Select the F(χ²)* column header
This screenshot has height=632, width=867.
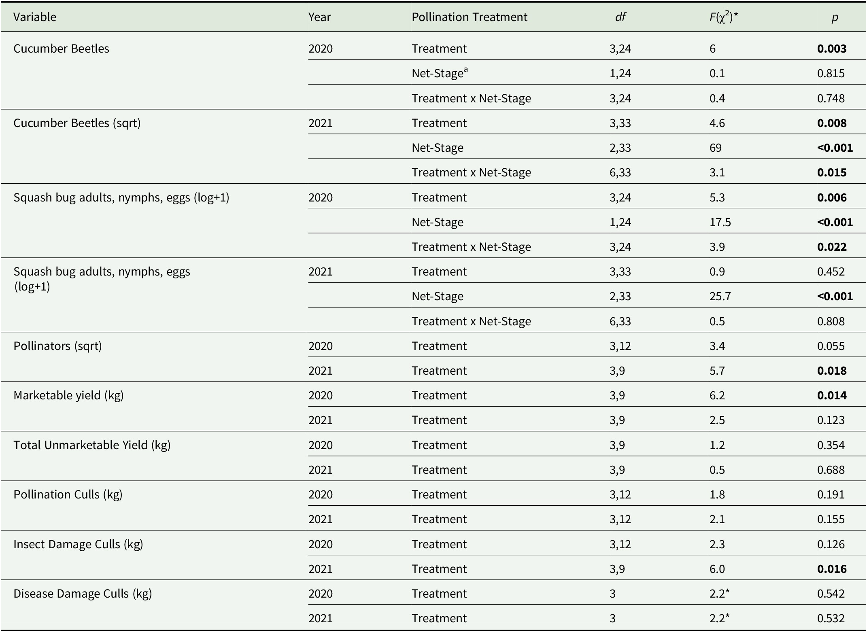pyautogui.click(x=723, y=17)
